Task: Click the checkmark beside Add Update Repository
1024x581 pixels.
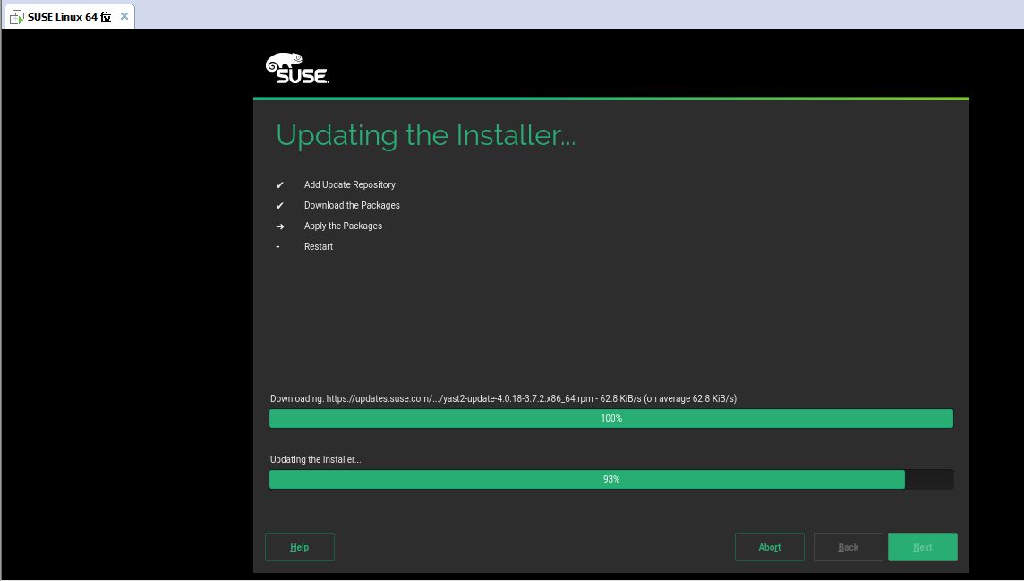Action: [x=279, y=184]
